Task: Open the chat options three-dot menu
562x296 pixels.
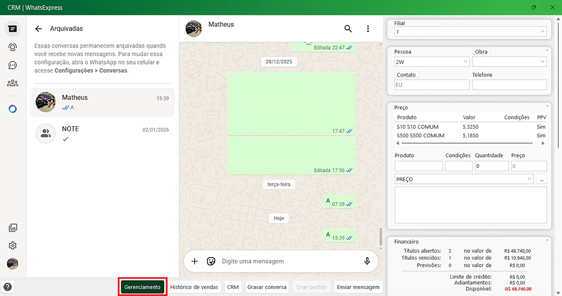Action: coord(368,29)
